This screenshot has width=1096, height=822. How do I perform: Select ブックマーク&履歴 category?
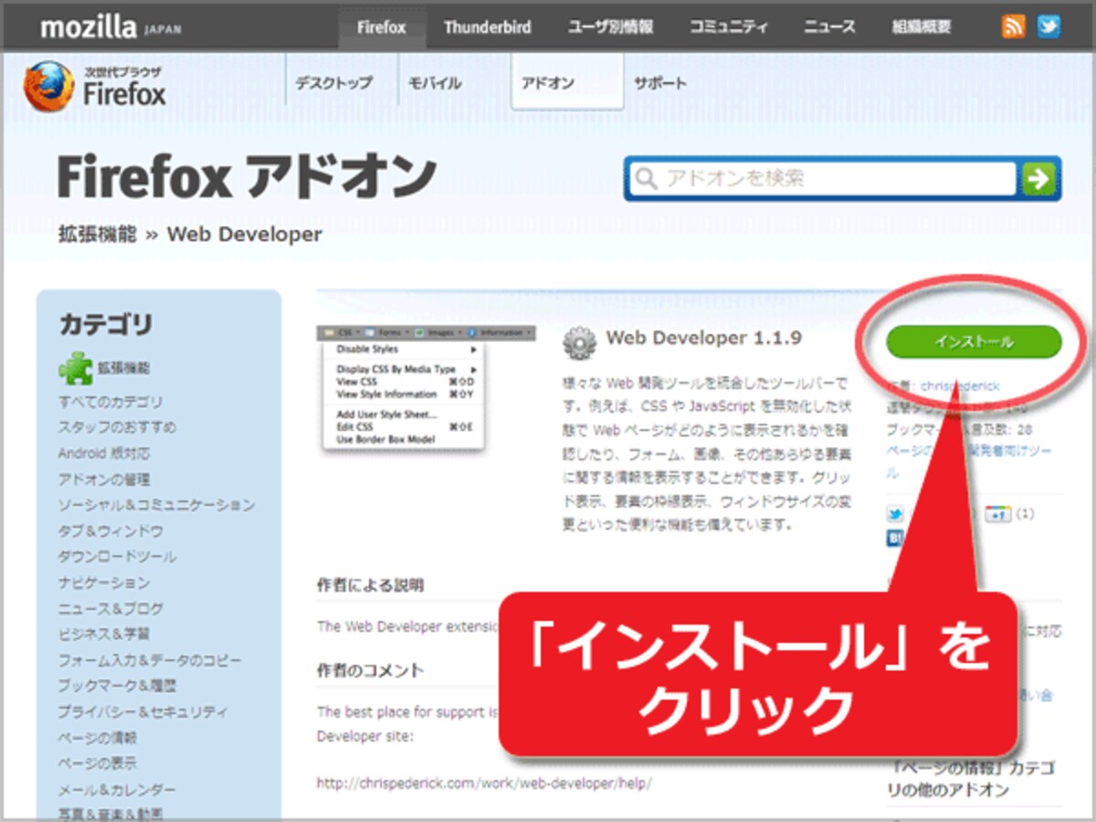[117, 686]
